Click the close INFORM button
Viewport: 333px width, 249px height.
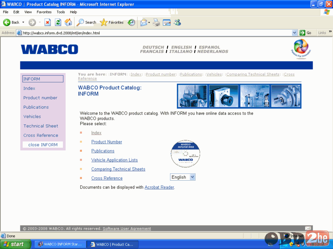tap(43, 145)
